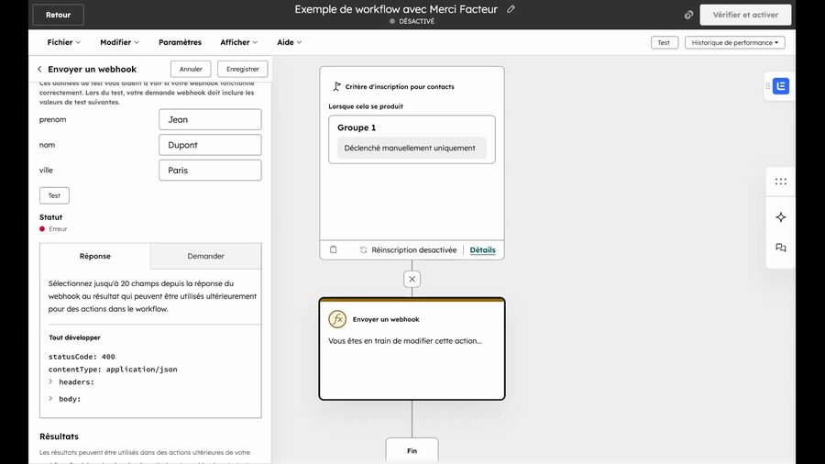
Task: Open the Paramètres menu item
Action: click(x=180, y=42)
